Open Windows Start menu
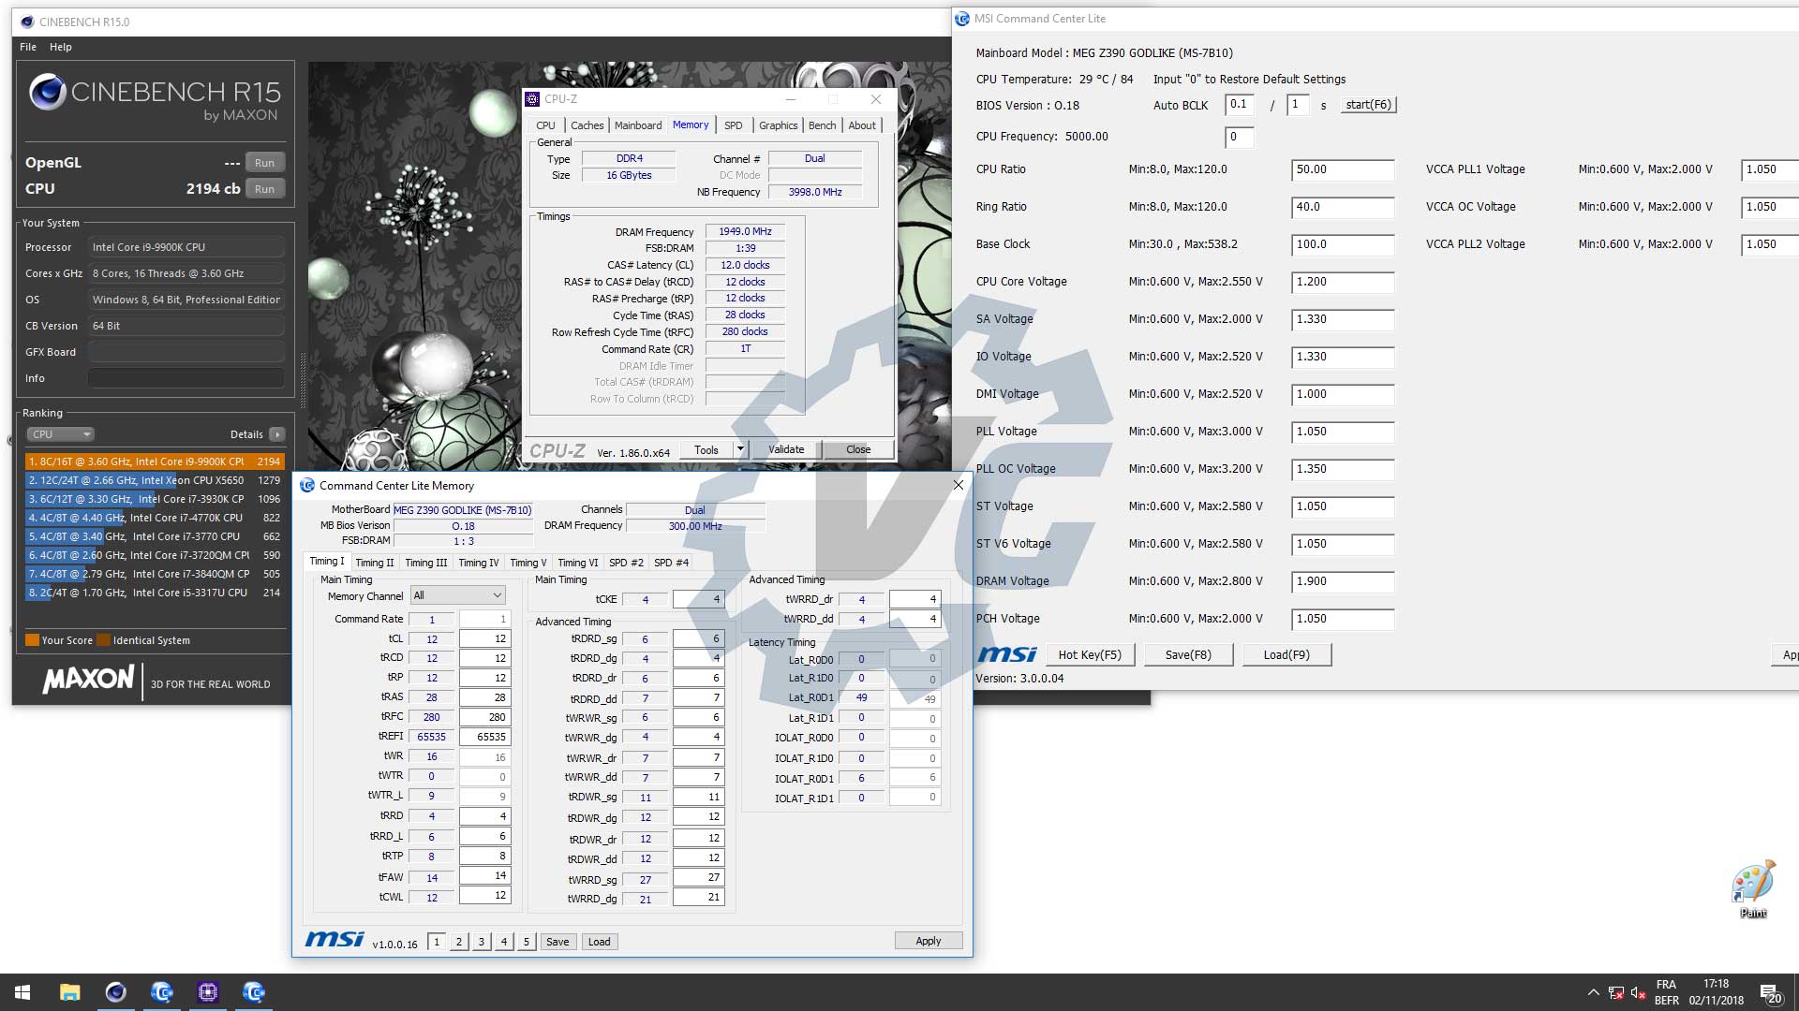This screenshot has width=1799, height=1011. tap(22, 992)
